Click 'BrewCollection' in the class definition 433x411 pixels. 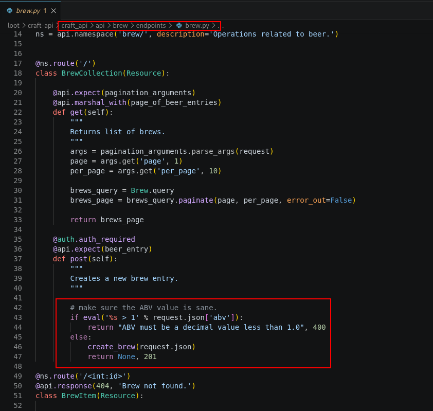coord(92,73)
